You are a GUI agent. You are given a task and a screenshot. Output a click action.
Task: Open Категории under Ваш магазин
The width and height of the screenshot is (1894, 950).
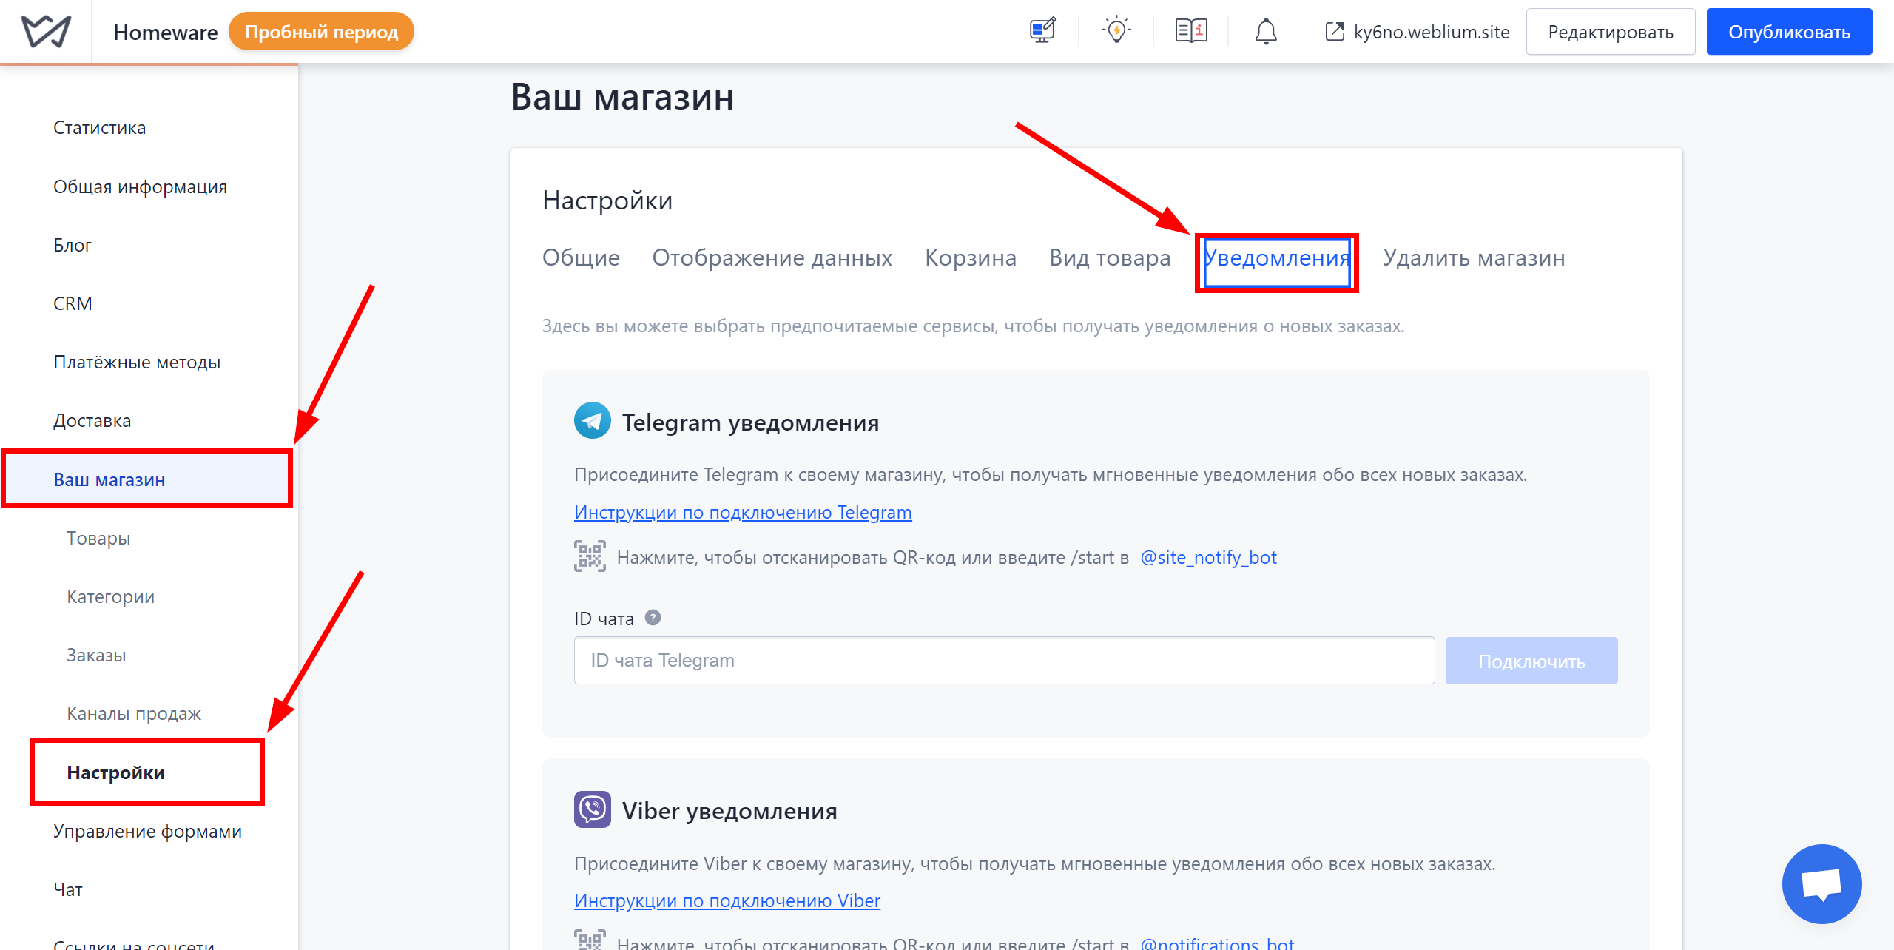click(111, 596)
